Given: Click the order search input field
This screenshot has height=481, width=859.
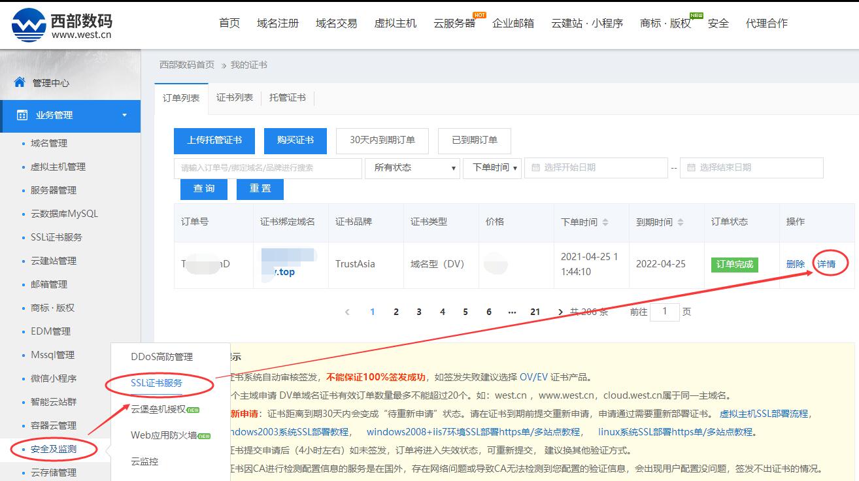Looking at the screenshot, I should (268, 168).
